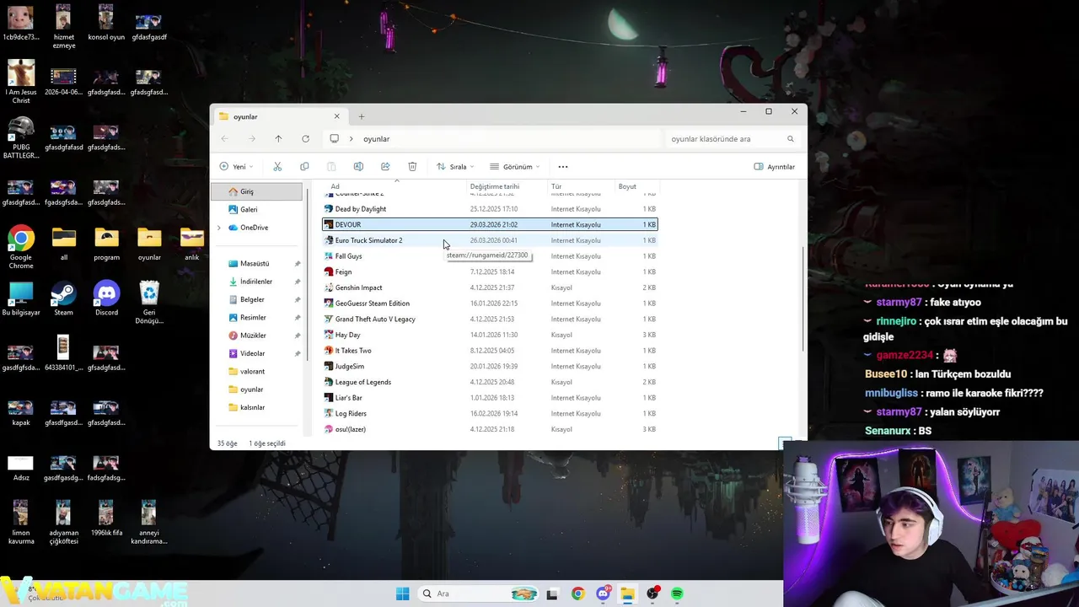Open Discord from the taskbar
This screenshot has height=607, width=1079.
click(603, 594)
